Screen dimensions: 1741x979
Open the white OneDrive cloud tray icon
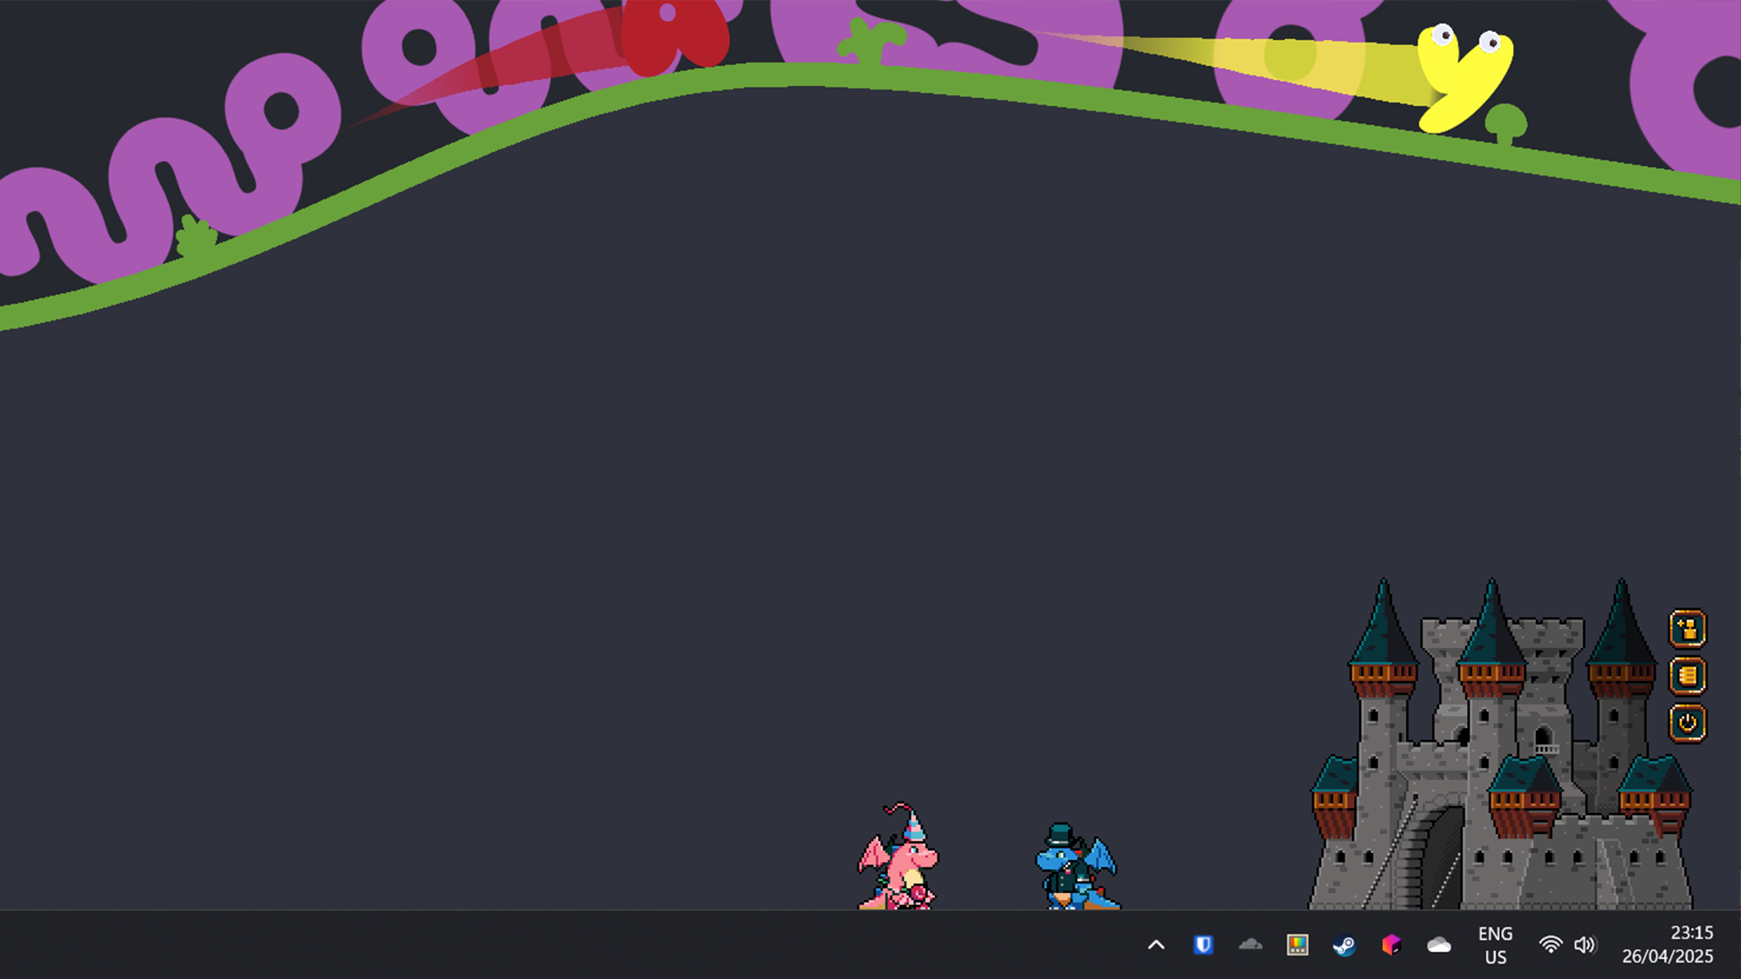click(x=1439, y=945)
